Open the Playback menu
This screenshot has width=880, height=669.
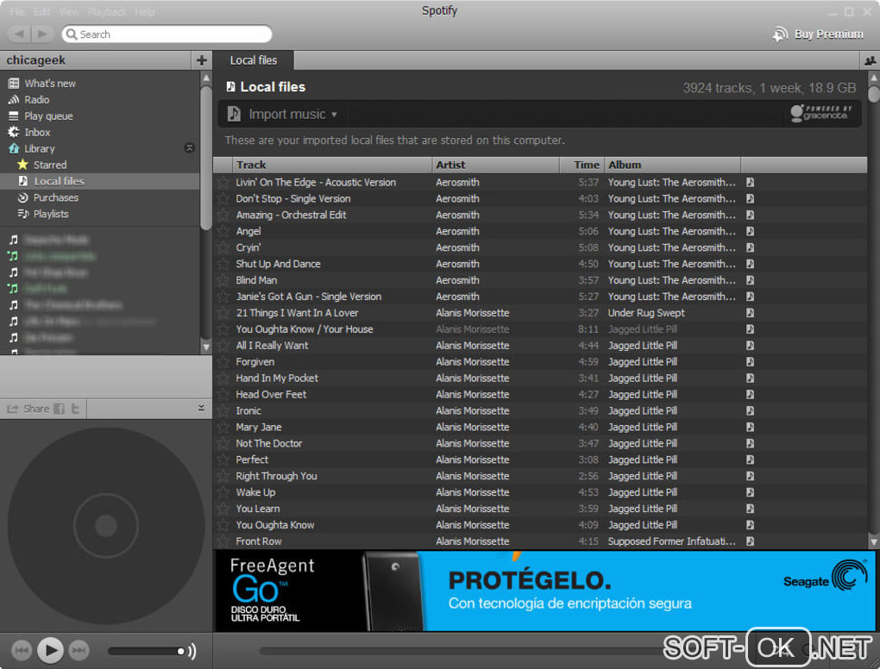pyautogui.click(x=107, y=12)
